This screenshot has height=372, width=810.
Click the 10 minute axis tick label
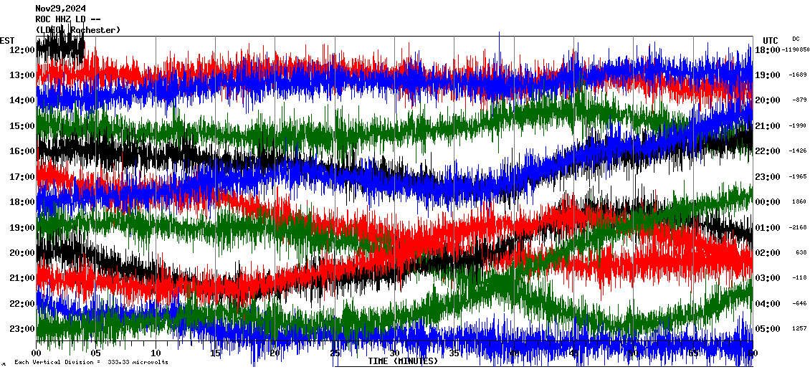(156, 353)
